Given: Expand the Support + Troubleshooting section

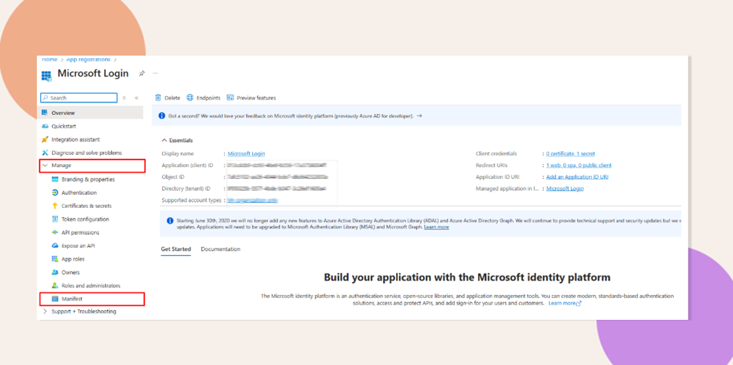Looking at the screenshot, I should (45, 312).
